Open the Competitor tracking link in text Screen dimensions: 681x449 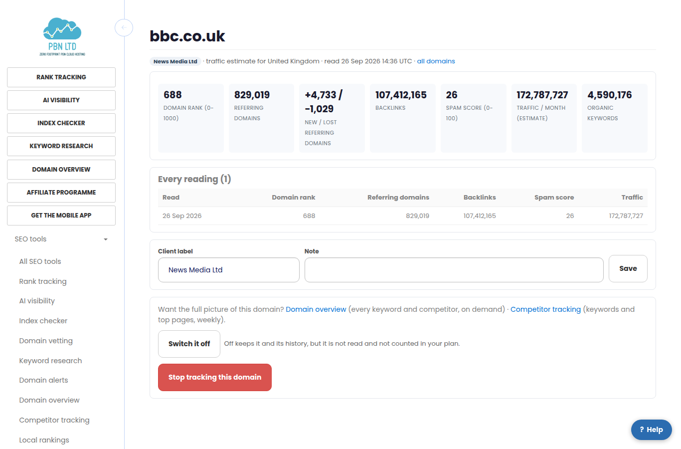[x=545, y=309]
